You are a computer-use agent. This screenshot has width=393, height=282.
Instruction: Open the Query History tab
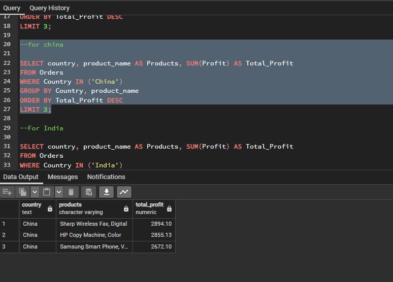click(49, 8)
